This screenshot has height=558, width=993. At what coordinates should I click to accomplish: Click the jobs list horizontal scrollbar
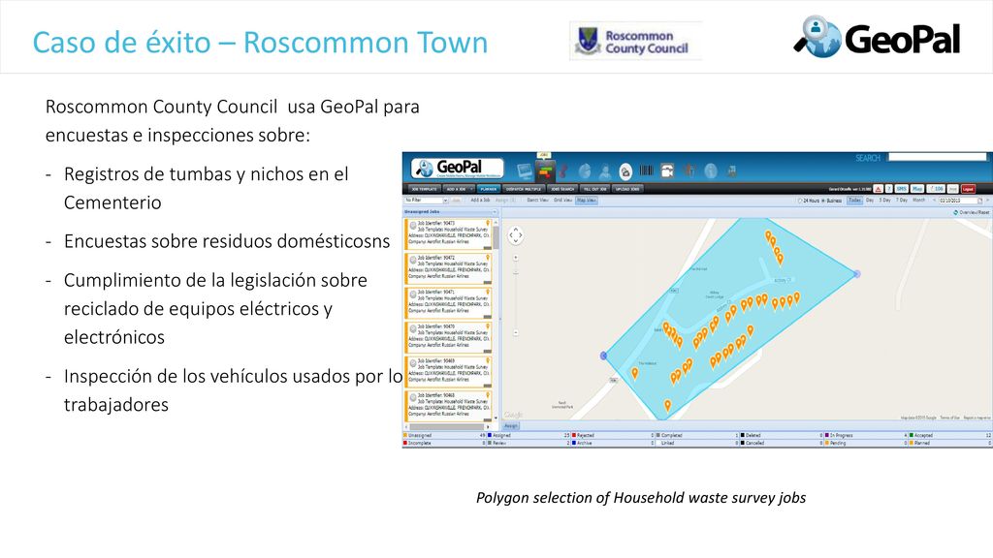[x=448, y=427]
